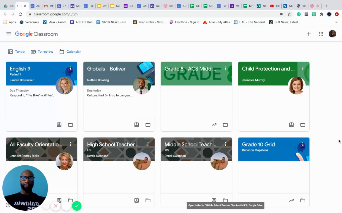Go back in browser history

5,14
